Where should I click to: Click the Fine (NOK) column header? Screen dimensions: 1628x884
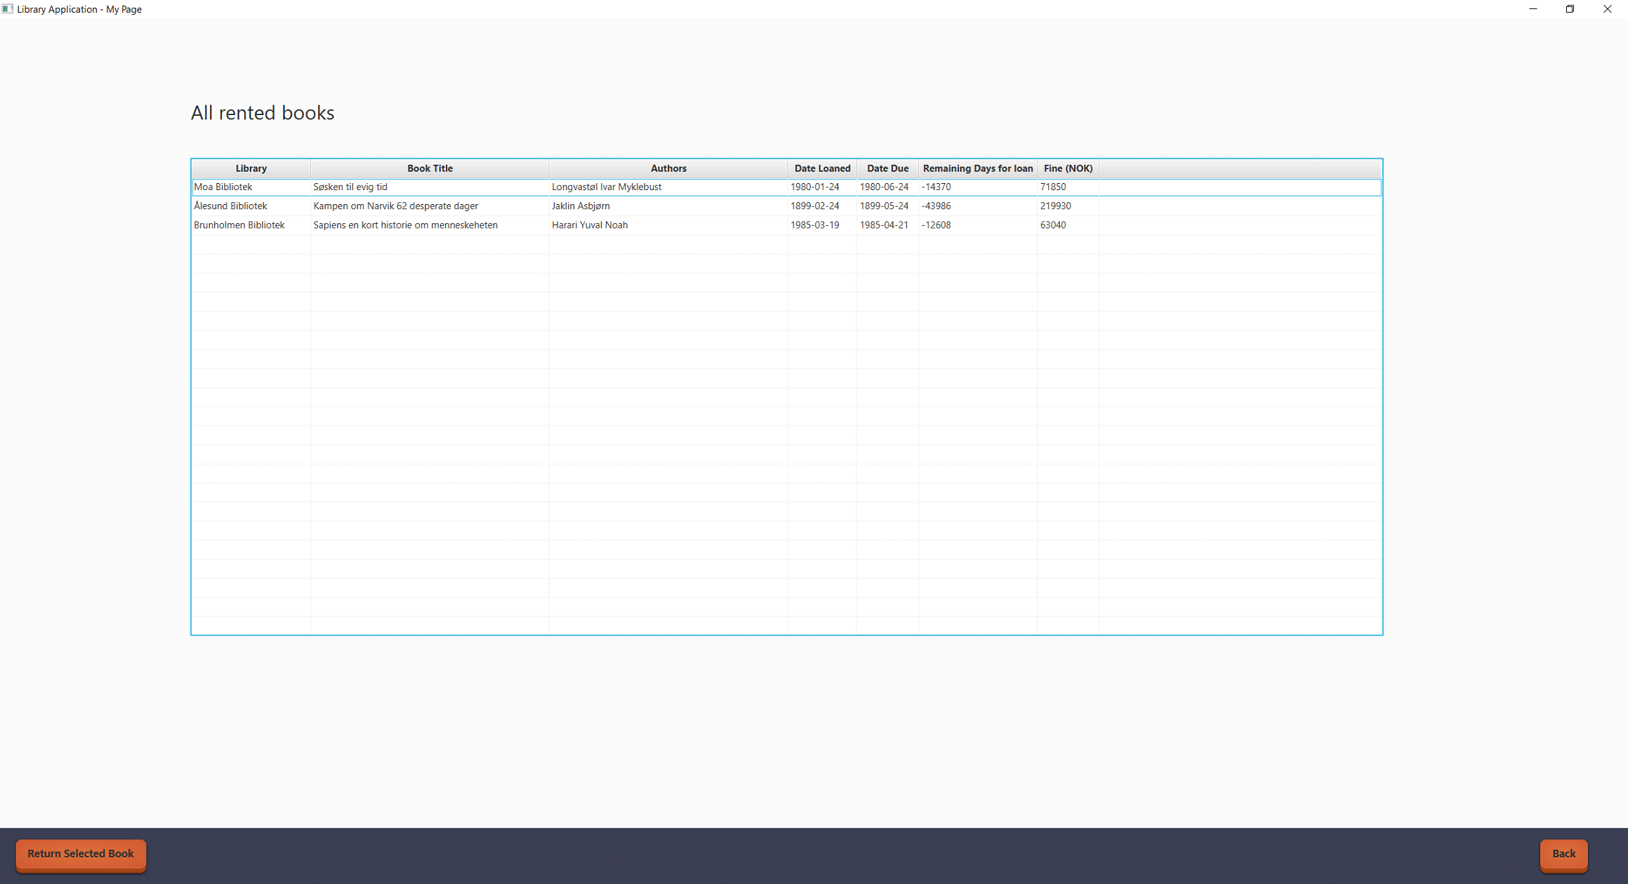point(1068,168)
